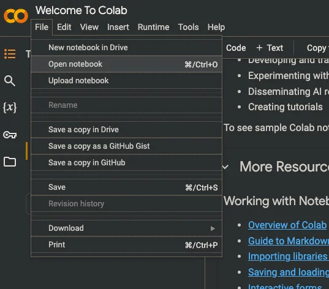Select Open notebook menu entry
329x289 pixels.
127,64
